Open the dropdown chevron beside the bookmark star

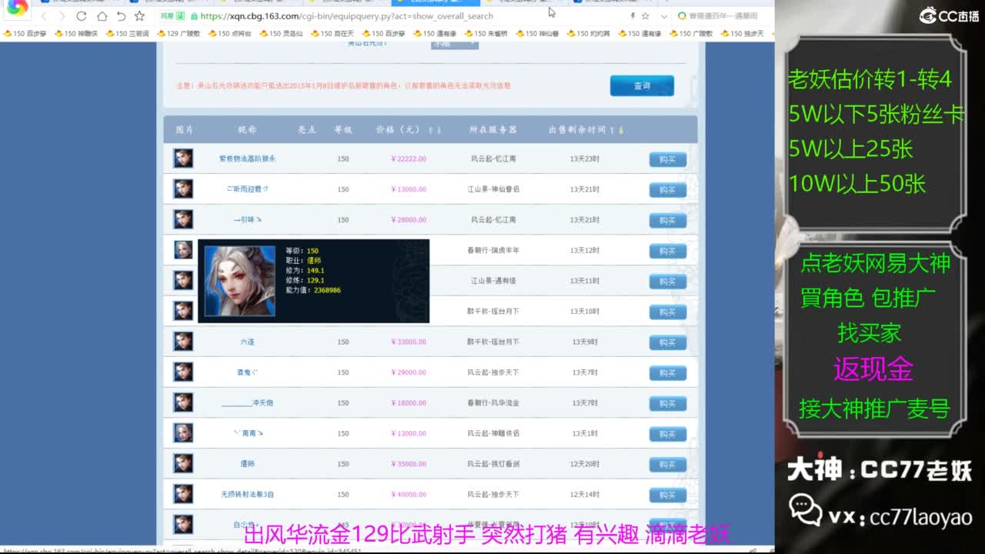pos(663,16)
